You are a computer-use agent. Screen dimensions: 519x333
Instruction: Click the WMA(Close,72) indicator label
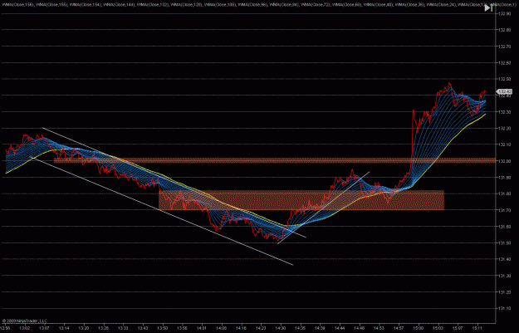point(316,5)
